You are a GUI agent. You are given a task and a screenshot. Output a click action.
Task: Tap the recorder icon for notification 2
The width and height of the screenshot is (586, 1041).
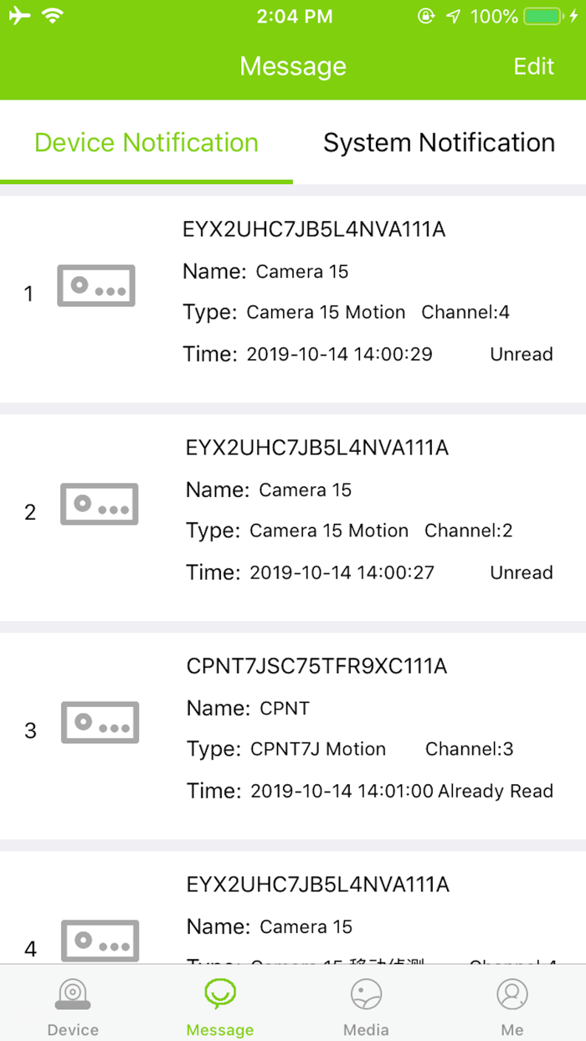99,504
